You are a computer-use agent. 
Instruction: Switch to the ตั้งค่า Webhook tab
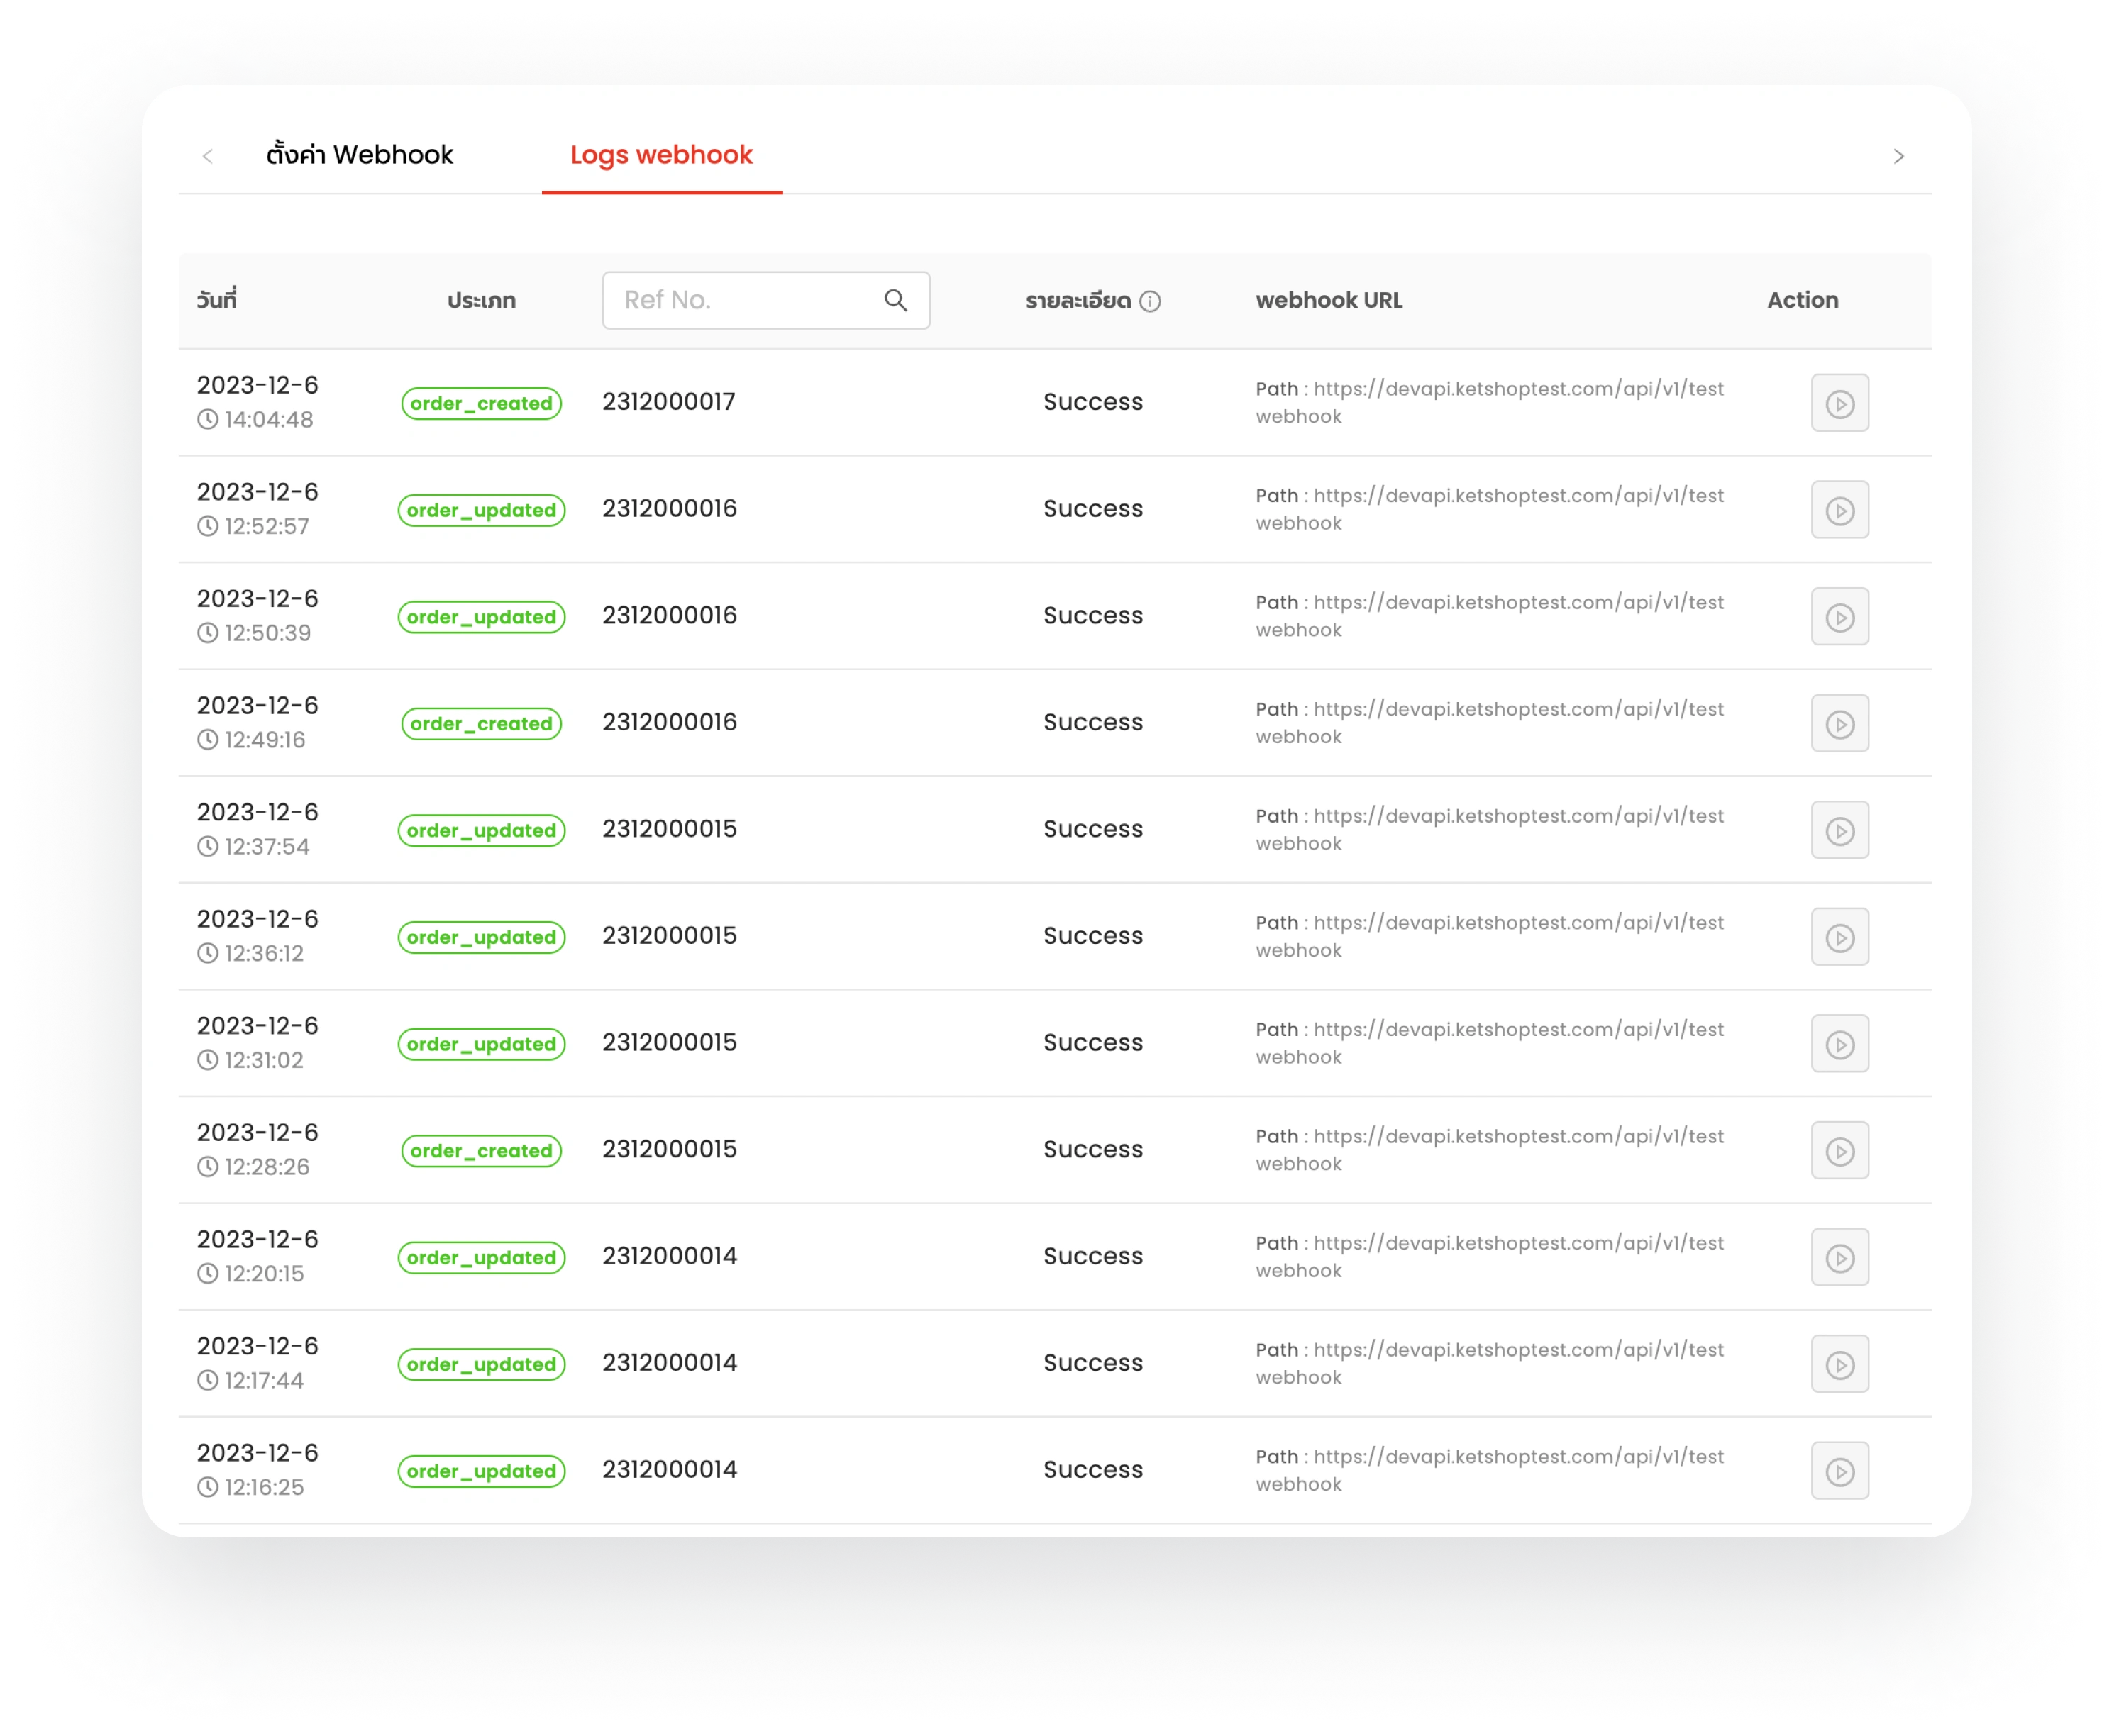click(359, 155)
